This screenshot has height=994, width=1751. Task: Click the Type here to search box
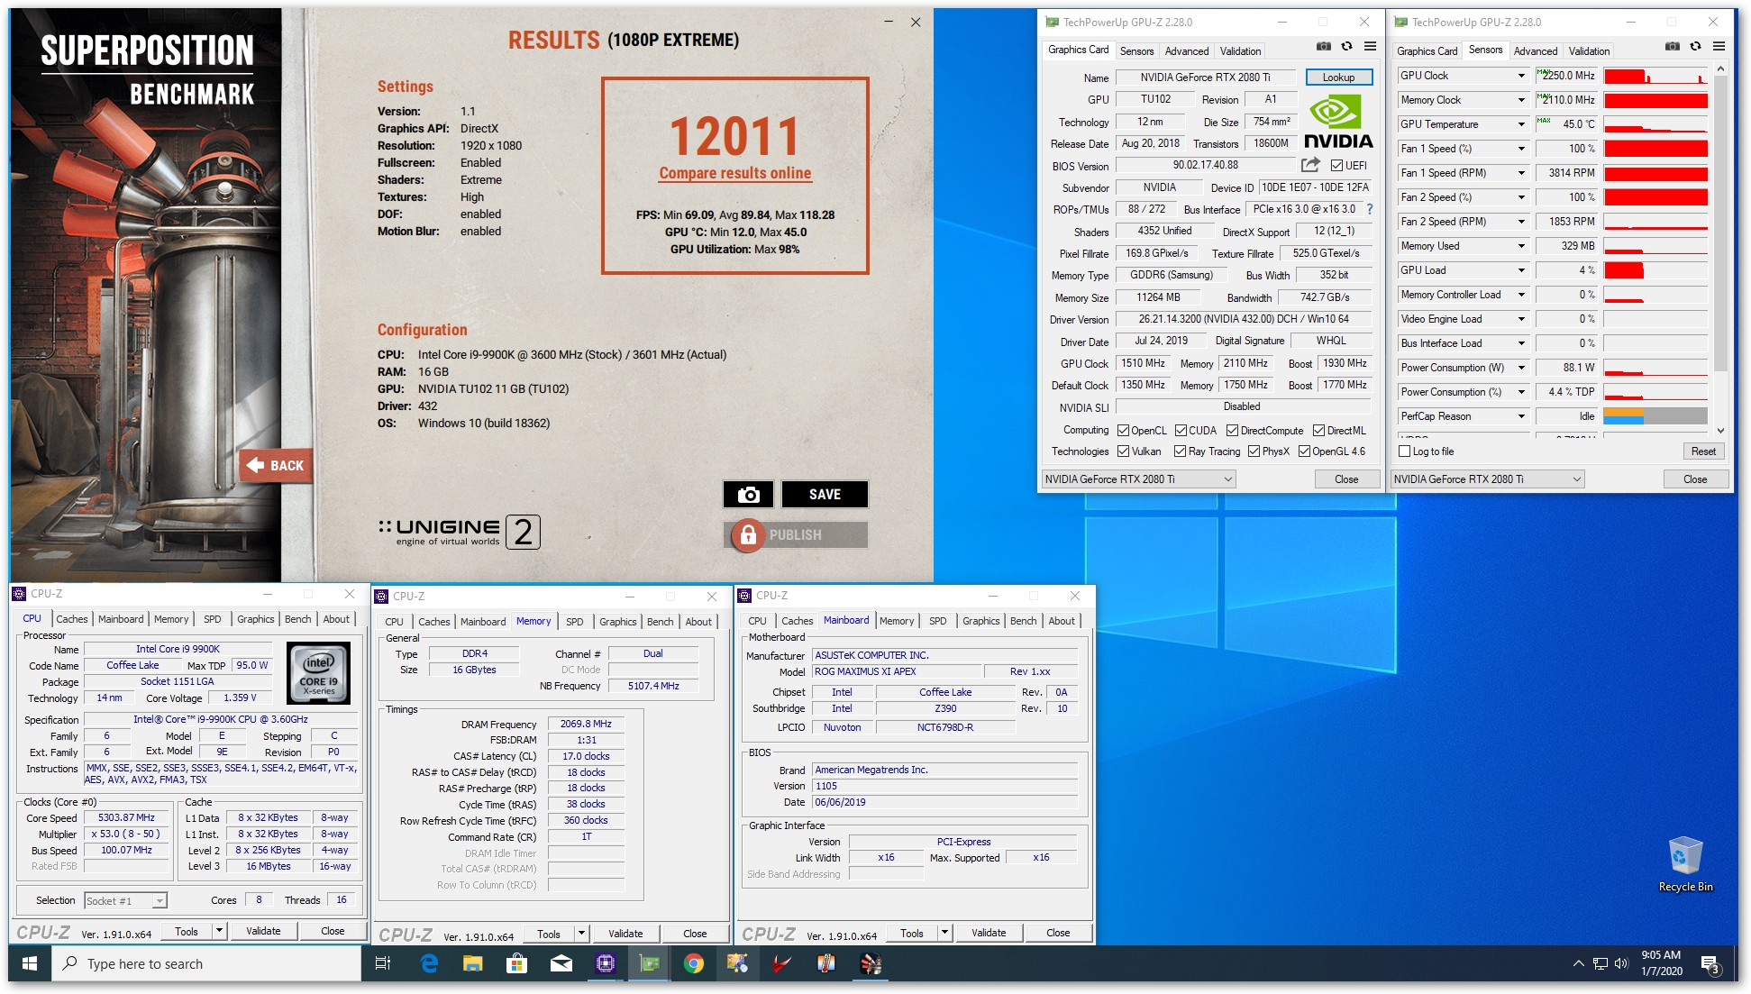click(207, 964)
